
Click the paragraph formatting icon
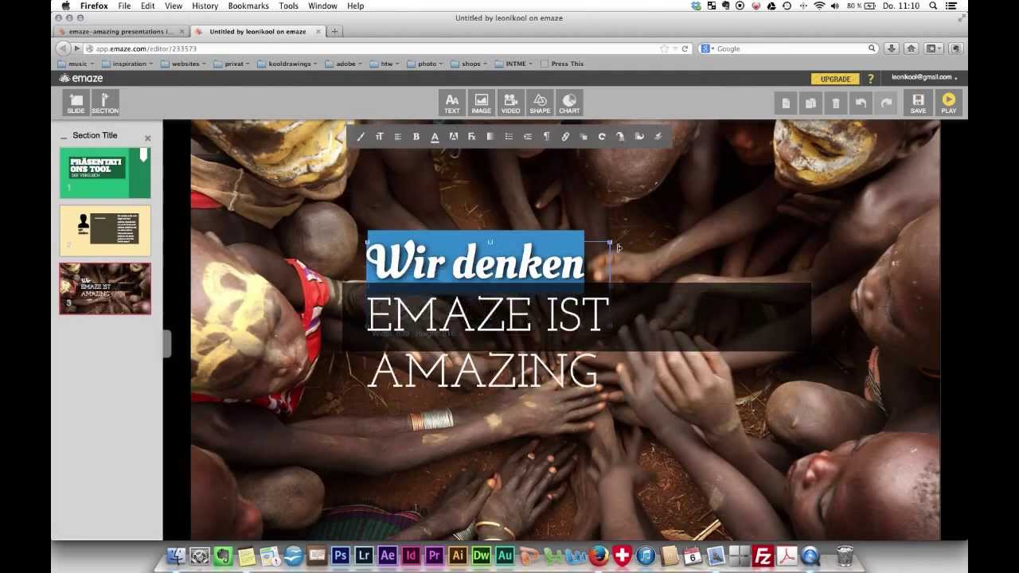point(546,137)
